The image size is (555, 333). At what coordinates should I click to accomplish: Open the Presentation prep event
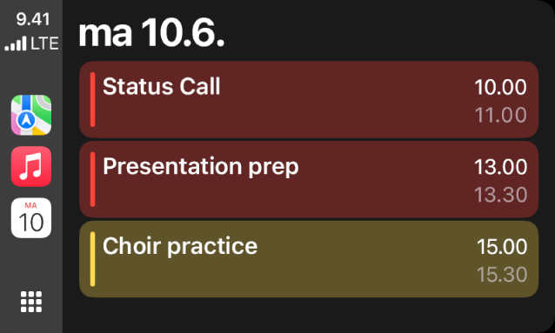coord(309,179)
